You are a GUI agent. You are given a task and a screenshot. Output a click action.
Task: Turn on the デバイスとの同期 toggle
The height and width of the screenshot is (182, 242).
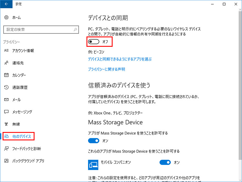click(x=94, y=42)
